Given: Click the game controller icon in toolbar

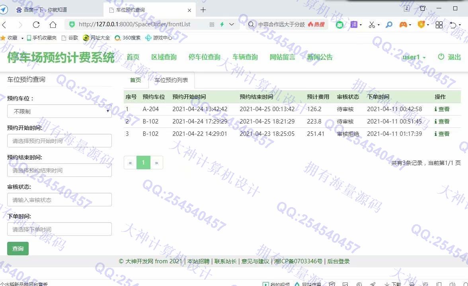Looking at the screenshot, I should pos(403,25).
